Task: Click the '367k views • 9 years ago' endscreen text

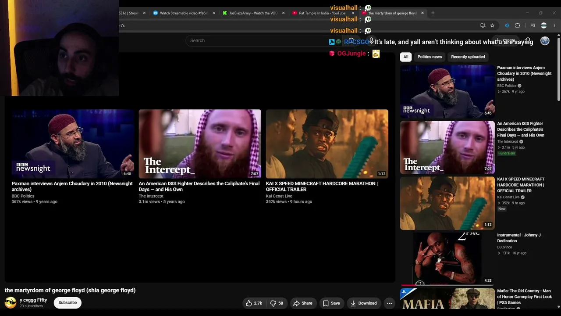Action: click(35, 202)
